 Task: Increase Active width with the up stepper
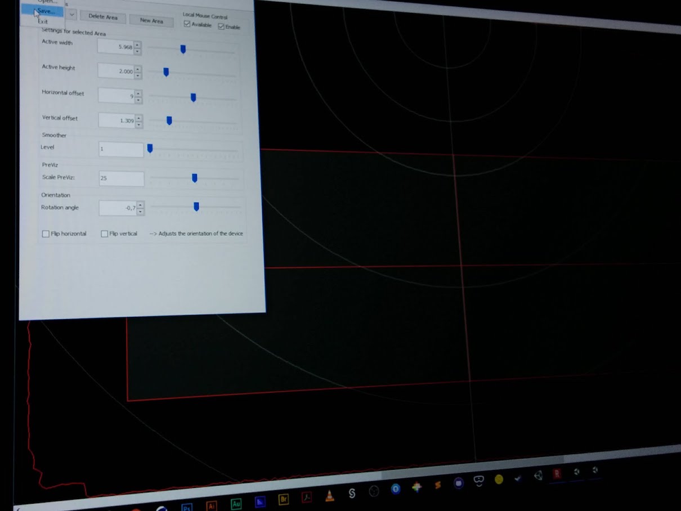click(x=137, y=44)
